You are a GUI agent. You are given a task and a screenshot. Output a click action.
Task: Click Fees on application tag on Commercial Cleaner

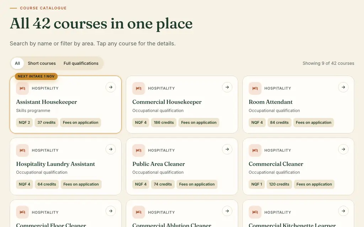pos(314,184)
